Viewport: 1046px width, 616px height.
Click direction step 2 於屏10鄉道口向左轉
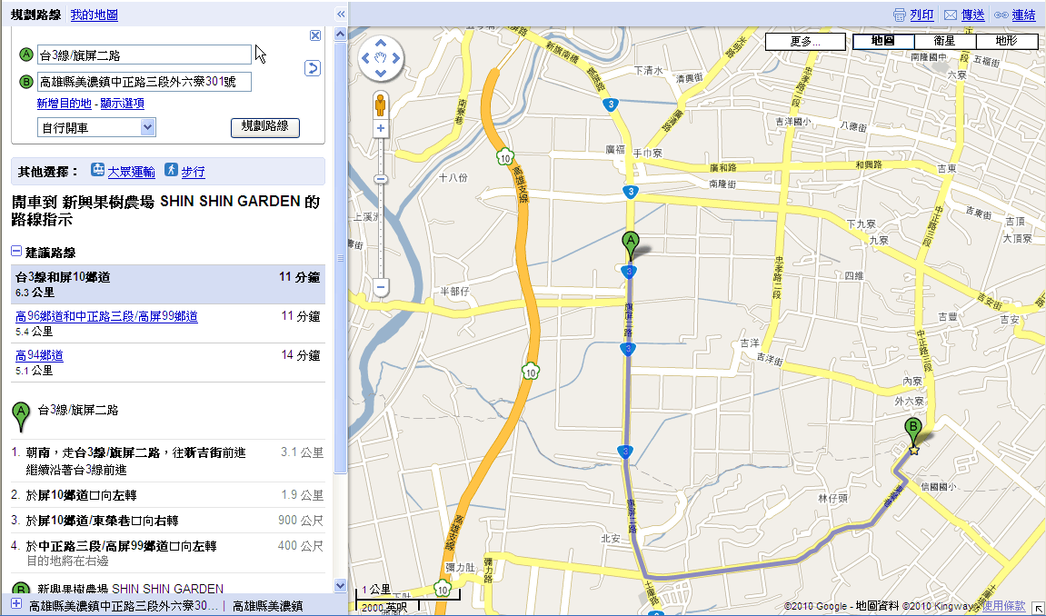(x=168, y=494)
